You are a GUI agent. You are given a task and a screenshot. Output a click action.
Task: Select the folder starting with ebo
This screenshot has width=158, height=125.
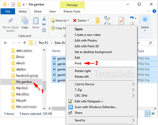[18, 63]
